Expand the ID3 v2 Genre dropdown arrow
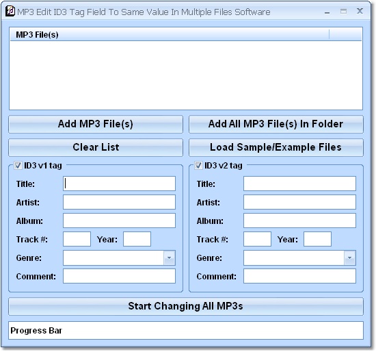The height and width of the screenshot is (352, 376). [x=349, y=257]
